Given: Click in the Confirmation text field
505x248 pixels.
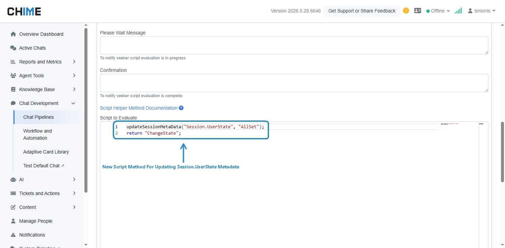Looking at the screenshot, I should tap(294, 83).
